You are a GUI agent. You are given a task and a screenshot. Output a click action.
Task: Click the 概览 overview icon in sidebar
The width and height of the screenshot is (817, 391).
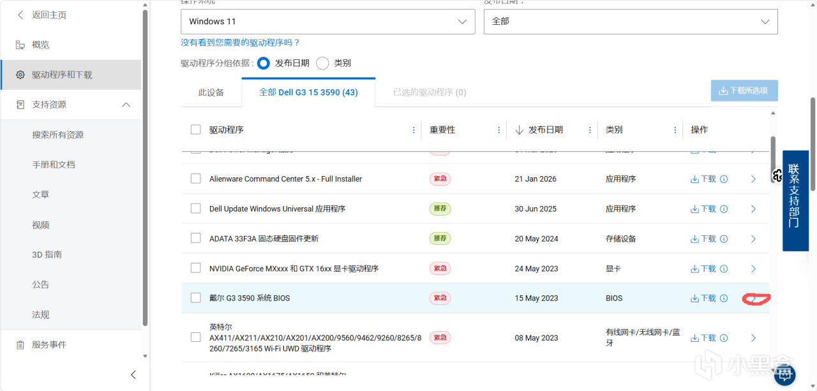(20, 45)
